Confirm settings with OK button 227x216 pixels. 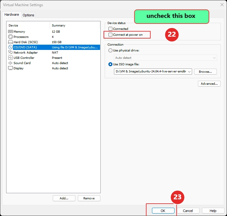click(x=163, y=211)
